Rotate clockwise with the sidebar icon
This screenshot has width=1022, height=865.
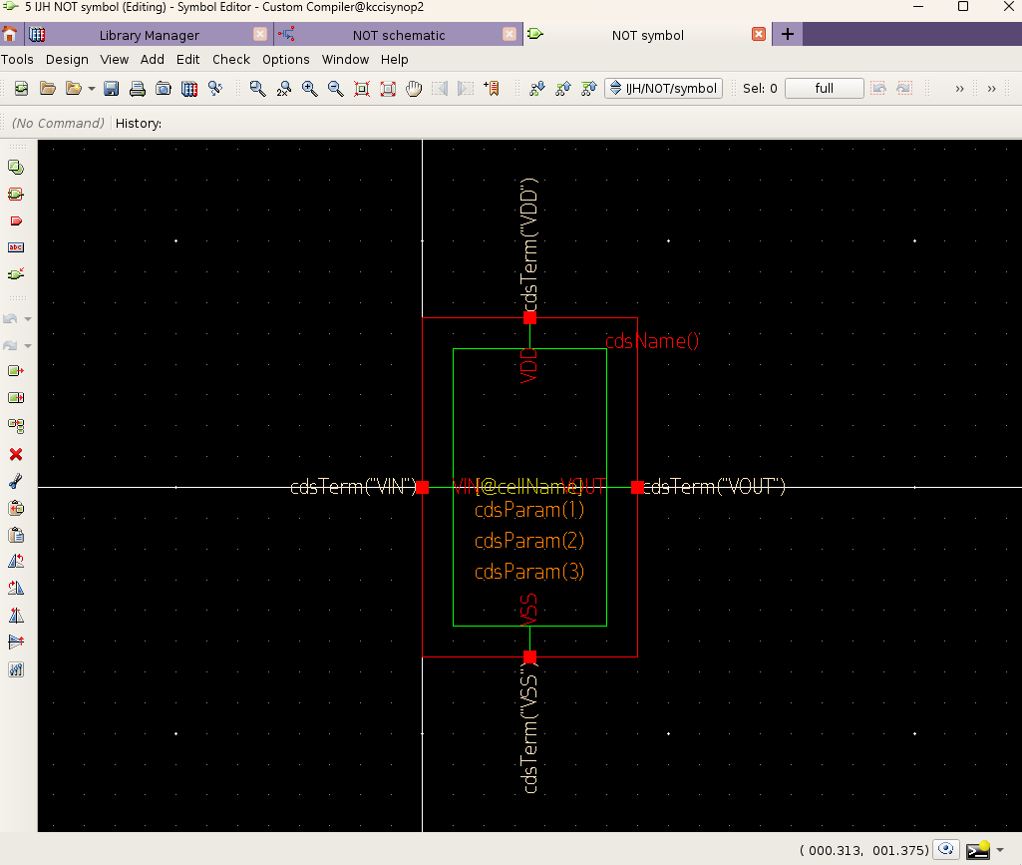click(x=16, y=588)
